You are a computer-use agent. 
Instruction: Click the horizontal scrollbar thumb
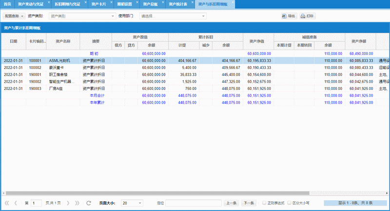(157, 193)
